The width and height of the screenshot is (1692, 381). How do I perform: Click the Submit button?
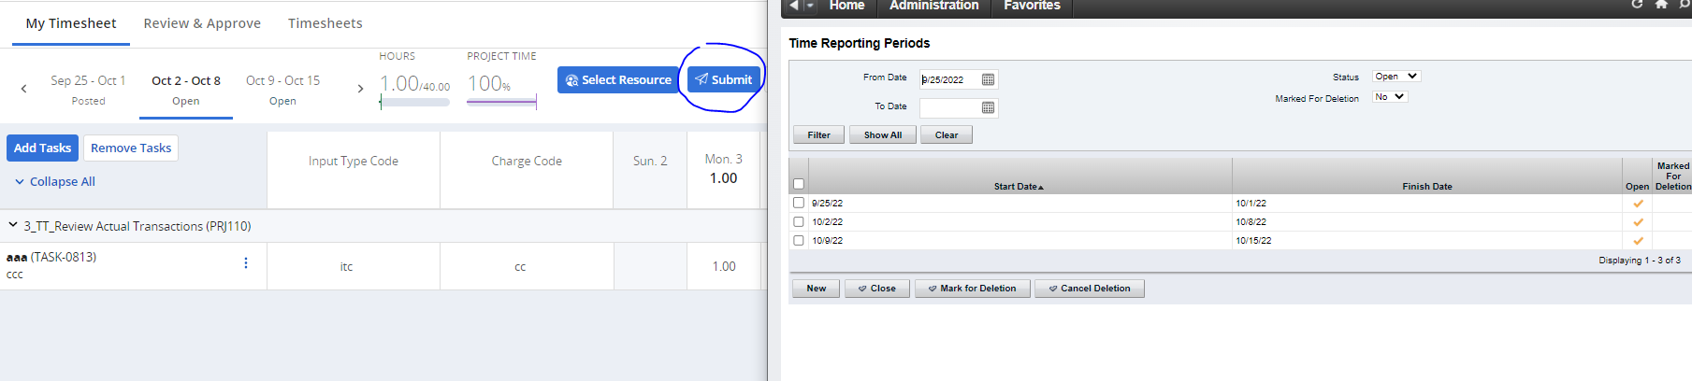coord(725,79)
